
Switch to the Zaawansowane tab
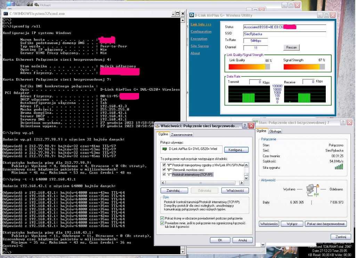point(181,135)
